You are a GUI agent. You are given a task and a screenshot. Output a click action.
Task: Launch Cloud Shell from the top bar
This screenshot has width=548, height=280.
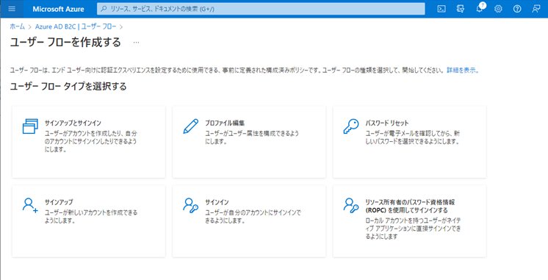441,9
